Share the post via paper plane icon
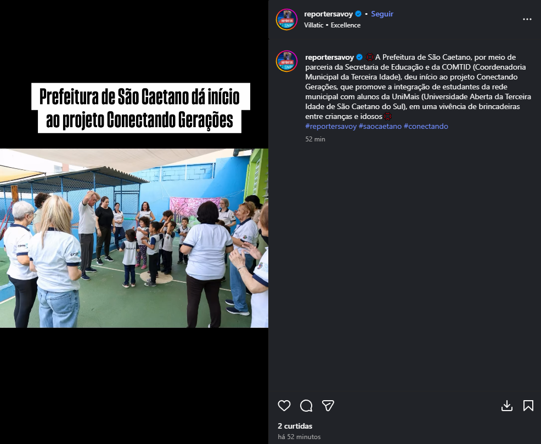 (328, 406)
